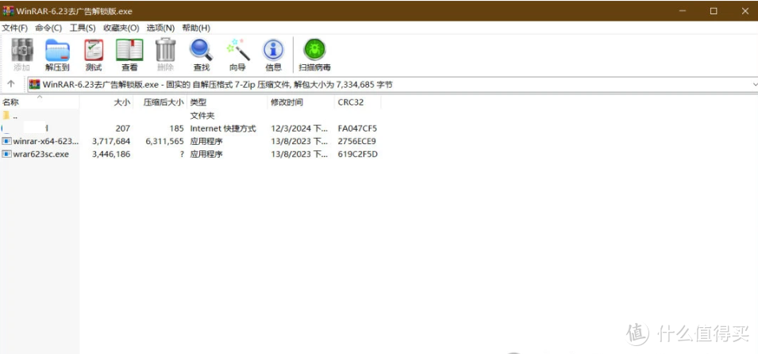Image resolution: width=758 pixels, height=354 pixels.
Task: Click date 12/3/2024 cell
Action: coord(299,129)
